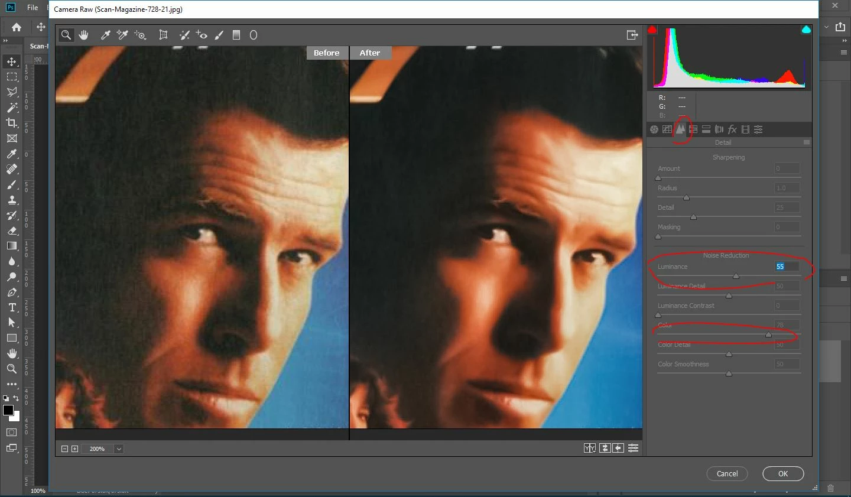This screenshot has width=851, height=497.
Task: Click the After label on preview
Action: [x=370, y=53]
